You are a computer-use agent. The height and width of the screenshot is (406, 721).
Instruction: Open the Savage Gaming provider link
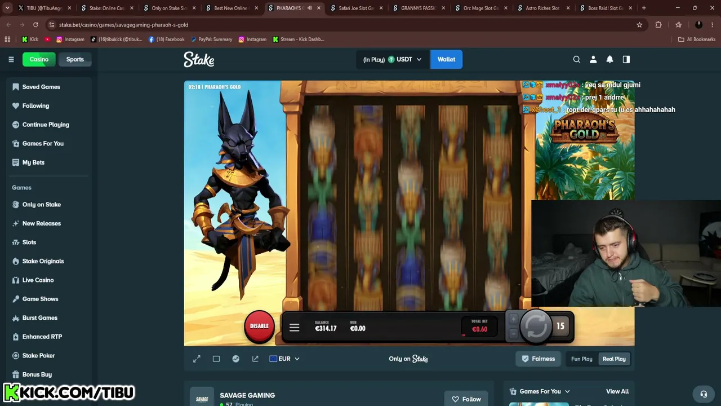(x=247, y=395)
